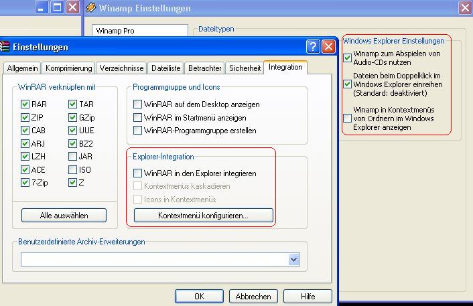Open Kontextmenü konfigurieren dialog
Viewport: 473px width, 306px height.
(203, 215)
